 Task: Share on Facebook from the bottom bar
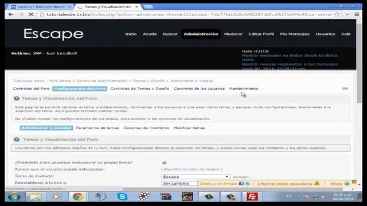tap(241, 184)
